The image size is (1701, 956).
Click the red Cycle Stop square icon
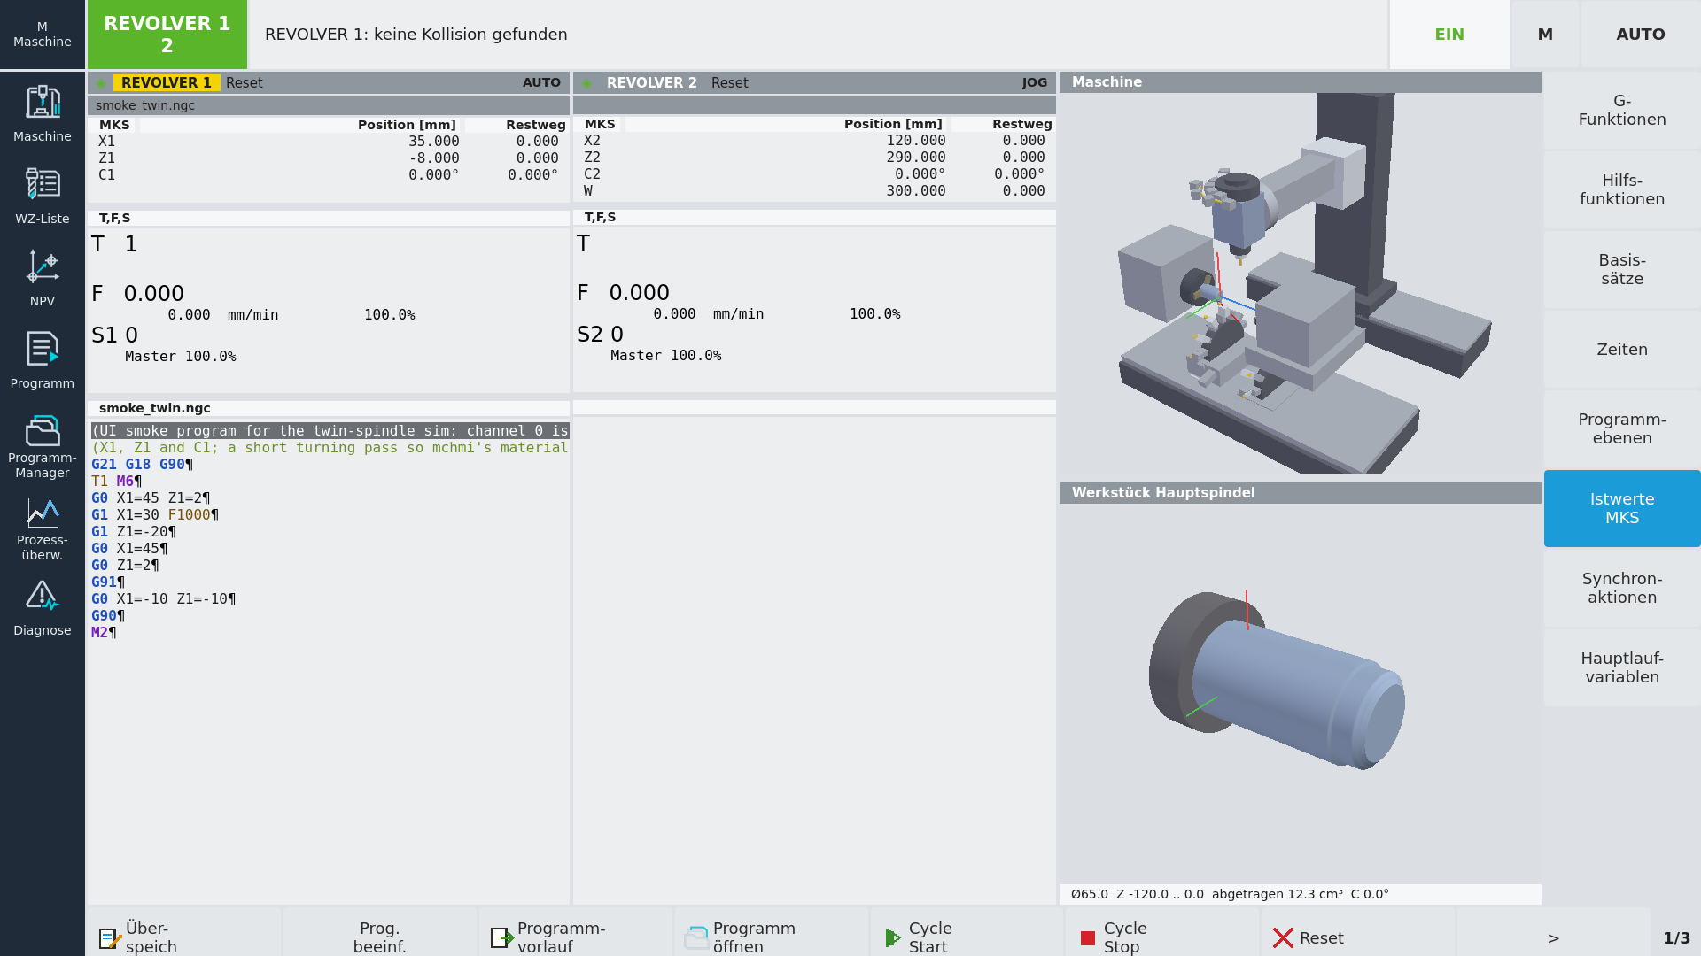pos(1088,938)
